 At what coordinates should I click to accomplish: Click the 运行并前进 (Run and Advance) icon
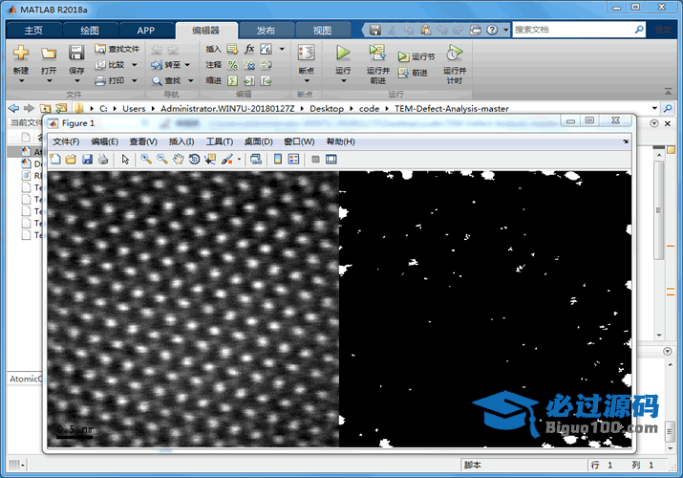(x=377, y=53)
